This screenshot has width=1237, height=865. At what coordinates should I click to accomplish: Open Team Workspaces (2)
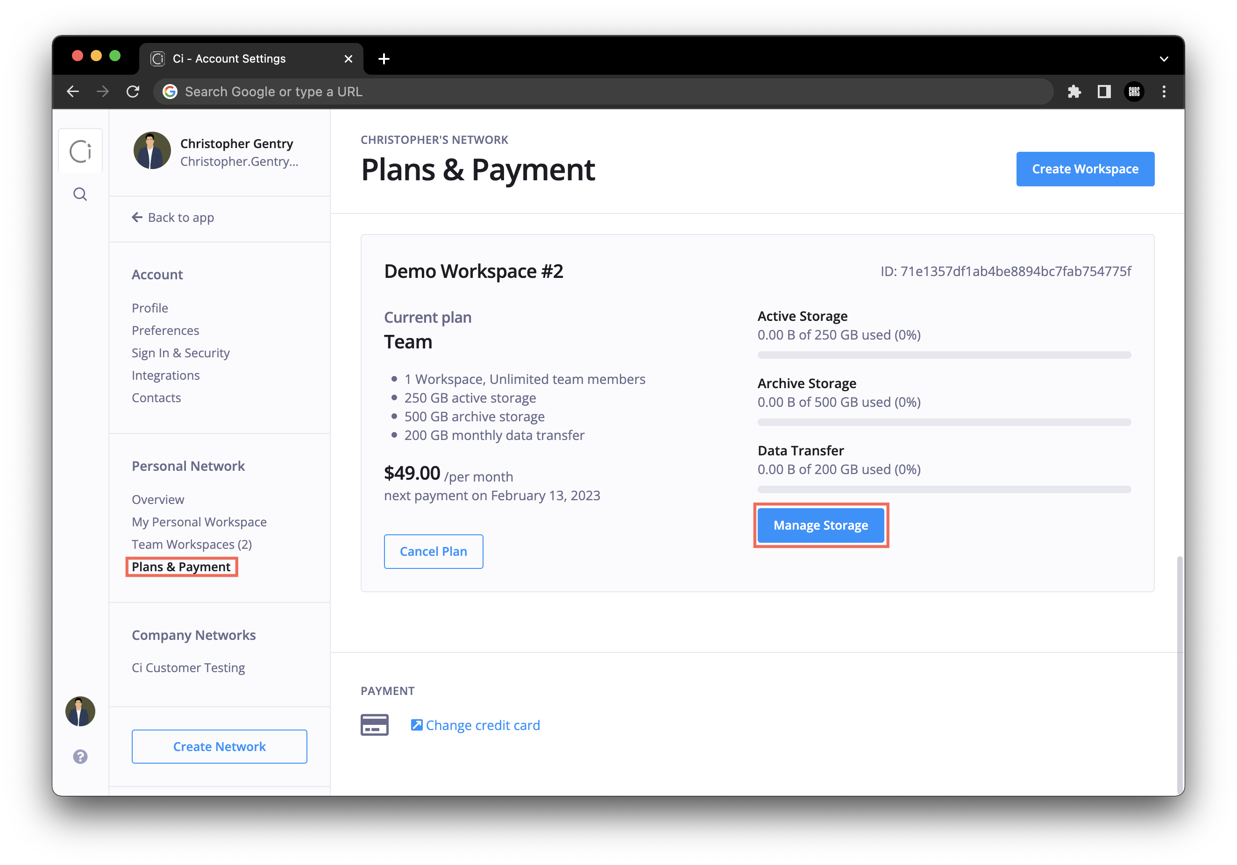click(192, 545)
